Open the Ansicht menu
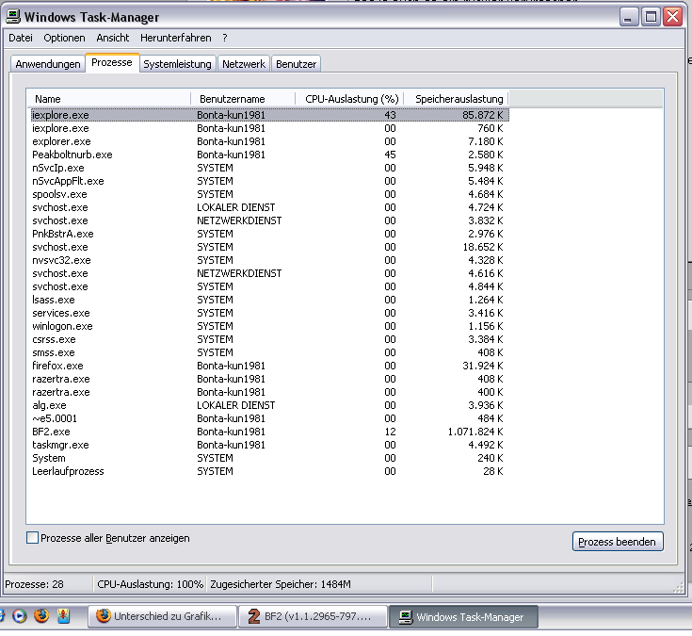692x636 pixels. pos(113,38)
